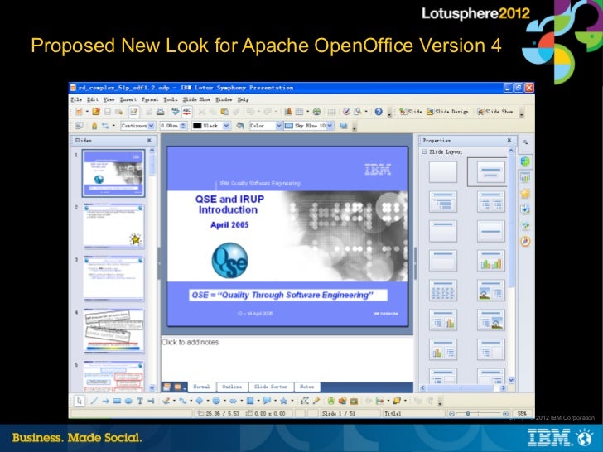Open the Callouts shapes dropdown arrow
This screenshot has height=452, width=603.
pos(275,401)
